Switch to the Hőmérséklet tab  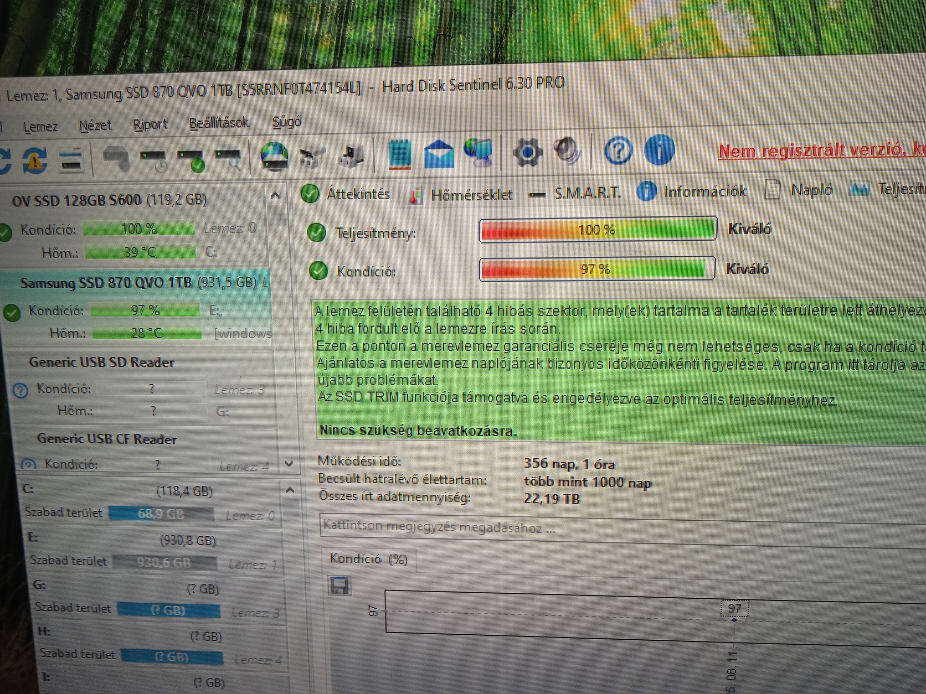(461, 195)
